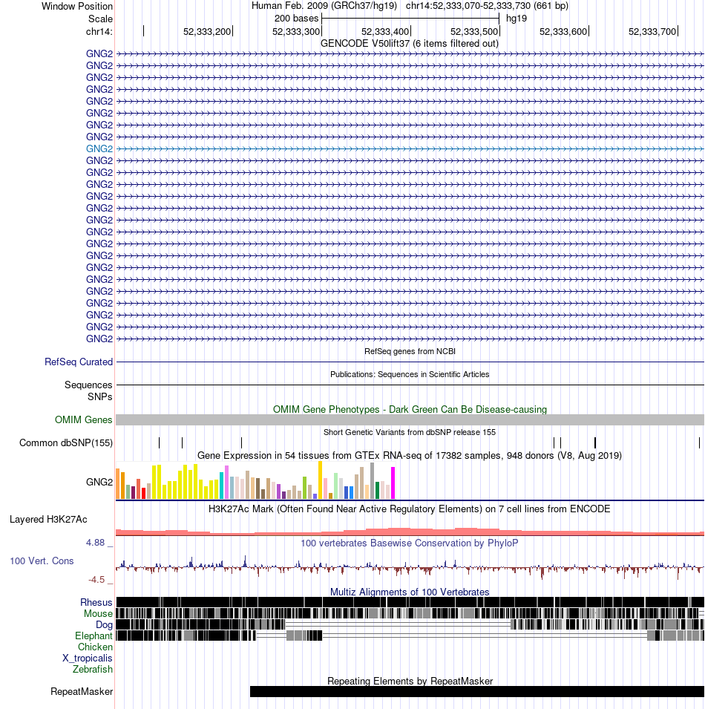Select the chr14: ruler label
Screen dimensions: 705x709
[x=99, y=32]
